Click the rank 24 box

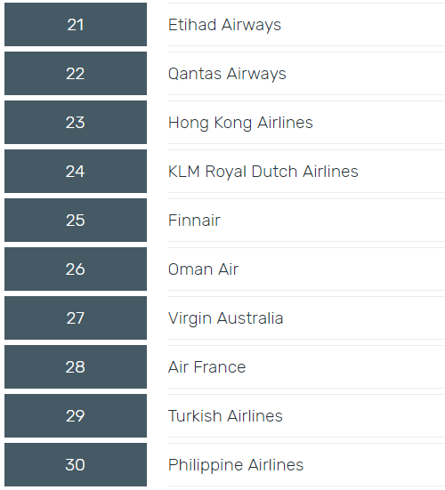[76, 172]
